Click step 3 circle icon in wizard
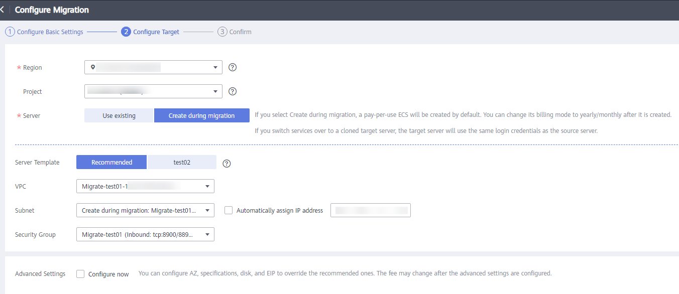Viewport: 679px width, 294px height. (222, 32)
